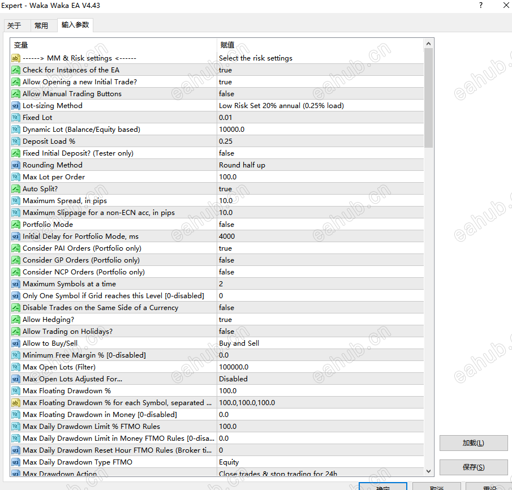Image resolution: width=512 pixels, height=490 pixels.
Task: Click the icon for Initial Delay for Portfolio Mode
Action: pyautogui.click(x=16, y=236)
